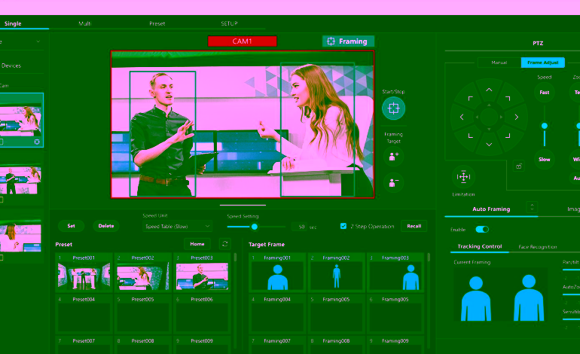Click the Recall button

tap(414, 226)
